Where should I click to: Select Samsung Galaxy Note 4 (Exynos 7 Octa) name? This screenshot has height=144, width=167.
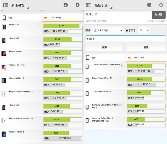click(x=107, y=106)
